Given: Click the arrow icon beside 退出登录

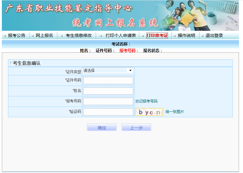Looking at the screenshot, I should (x=203, y=36).
